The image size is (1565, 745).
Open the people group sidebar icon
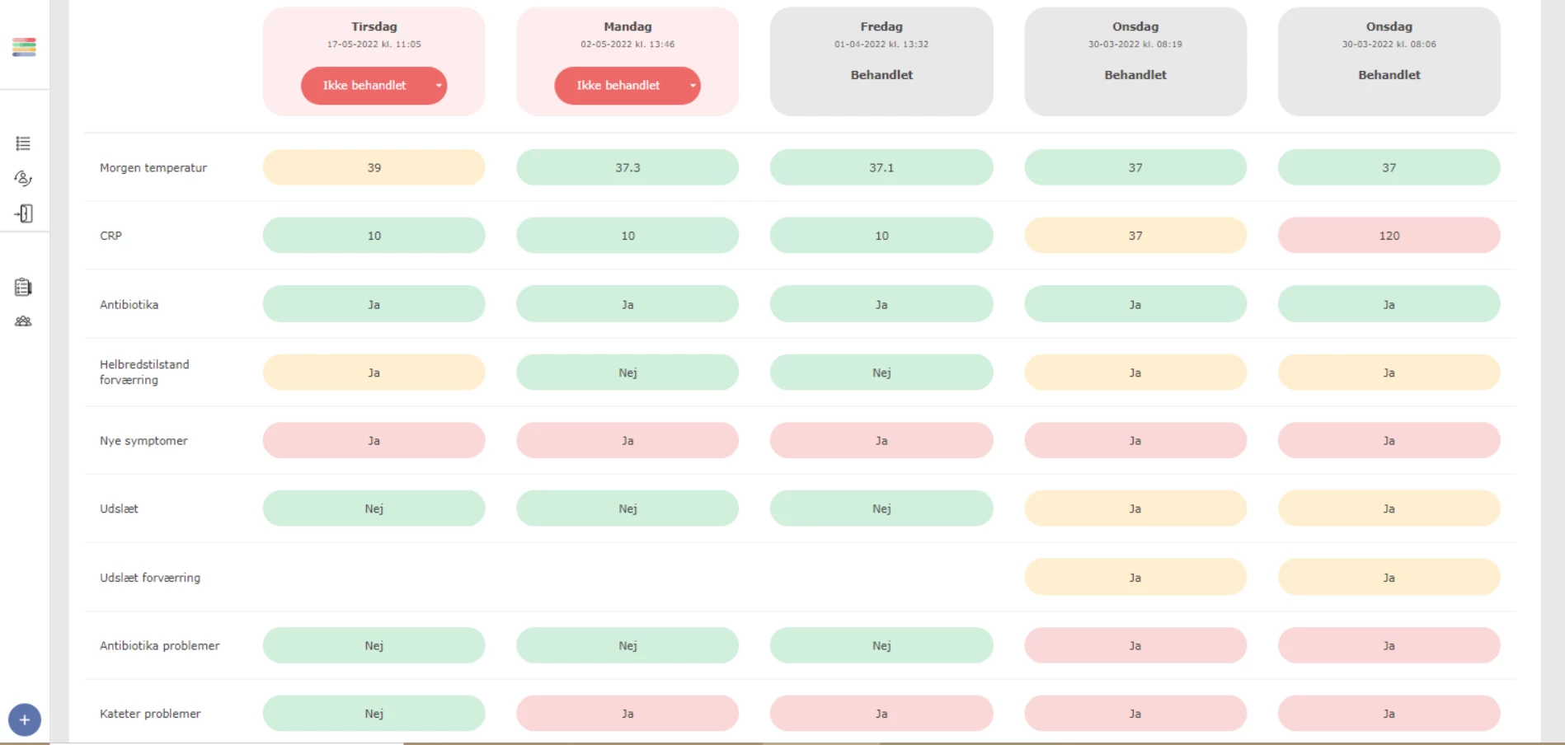23,321
